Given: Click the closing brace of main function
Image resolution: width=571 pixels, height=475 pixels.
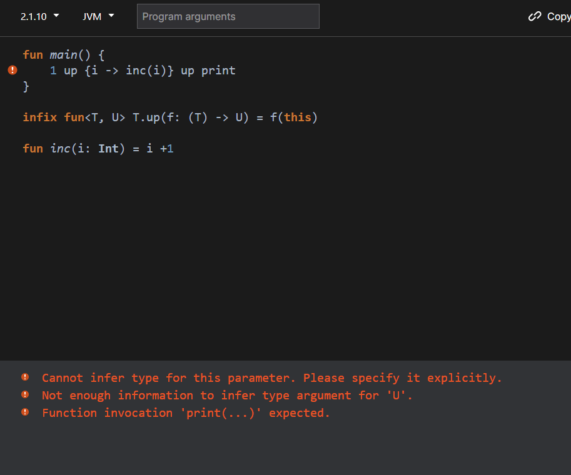Looking at the screenshot, I should (26, 87).
